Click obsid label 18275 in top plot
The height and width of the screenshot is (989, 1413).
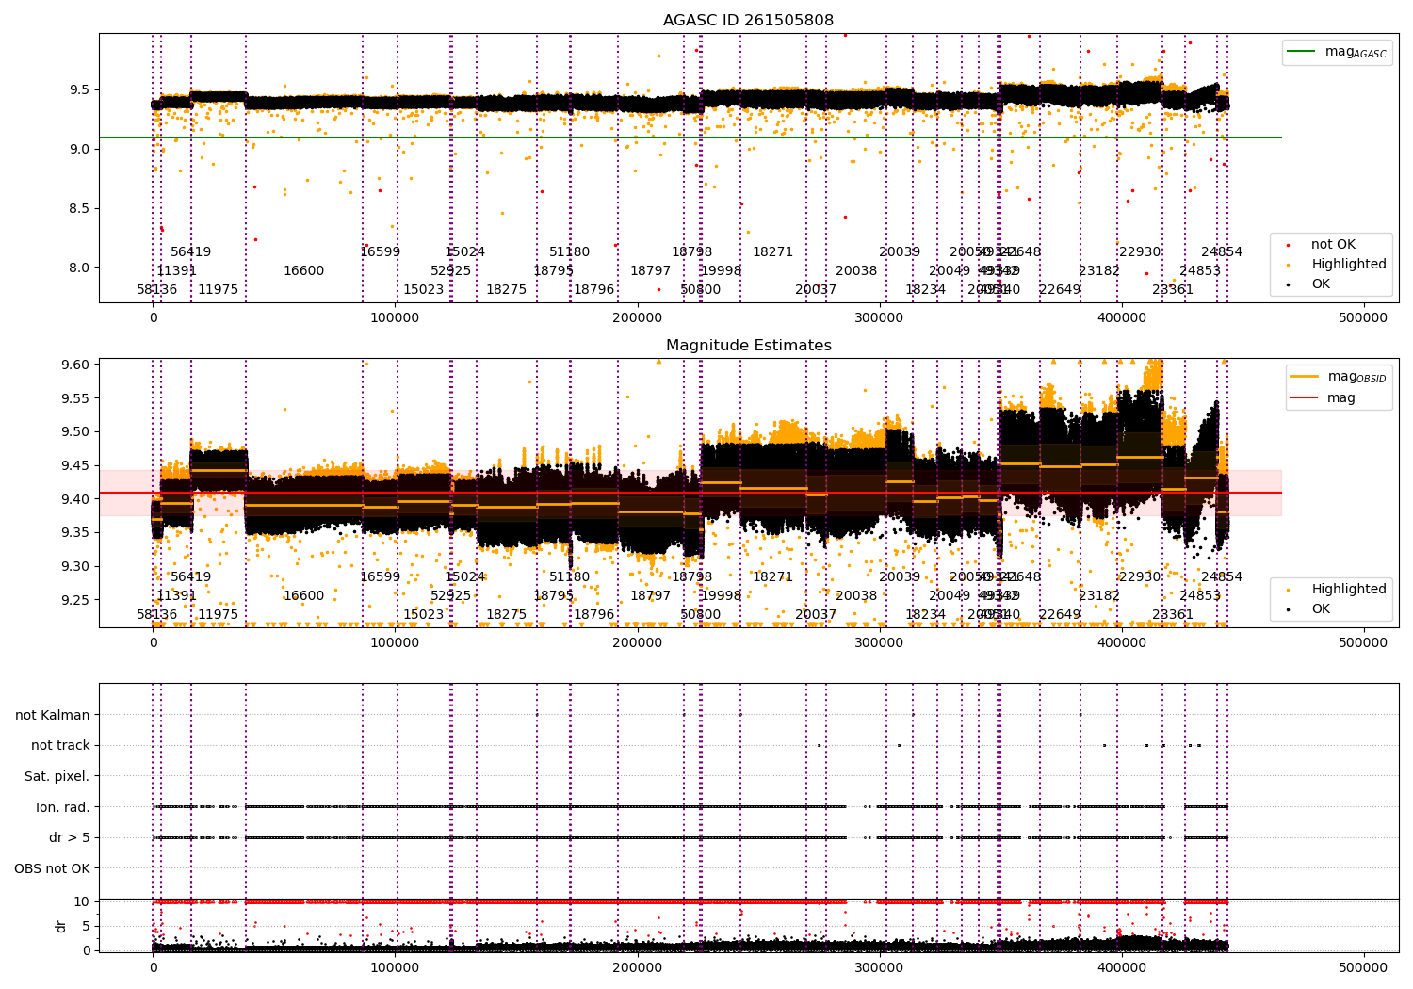(507, 290)
